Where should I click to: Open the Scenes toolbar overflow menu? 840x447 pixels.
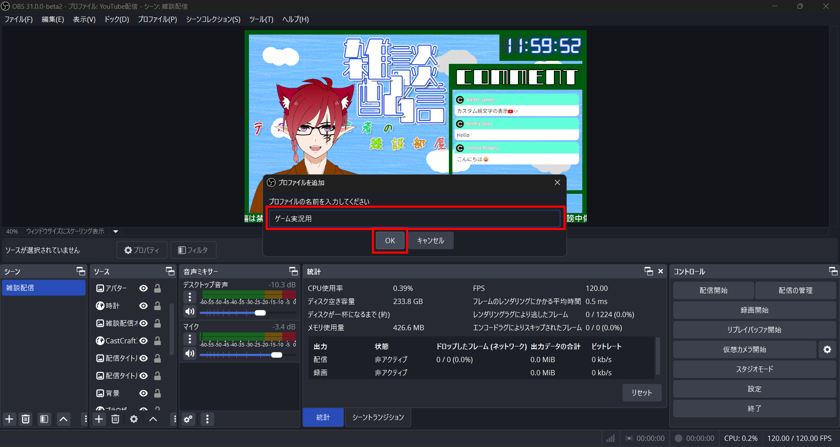(85, 419)
